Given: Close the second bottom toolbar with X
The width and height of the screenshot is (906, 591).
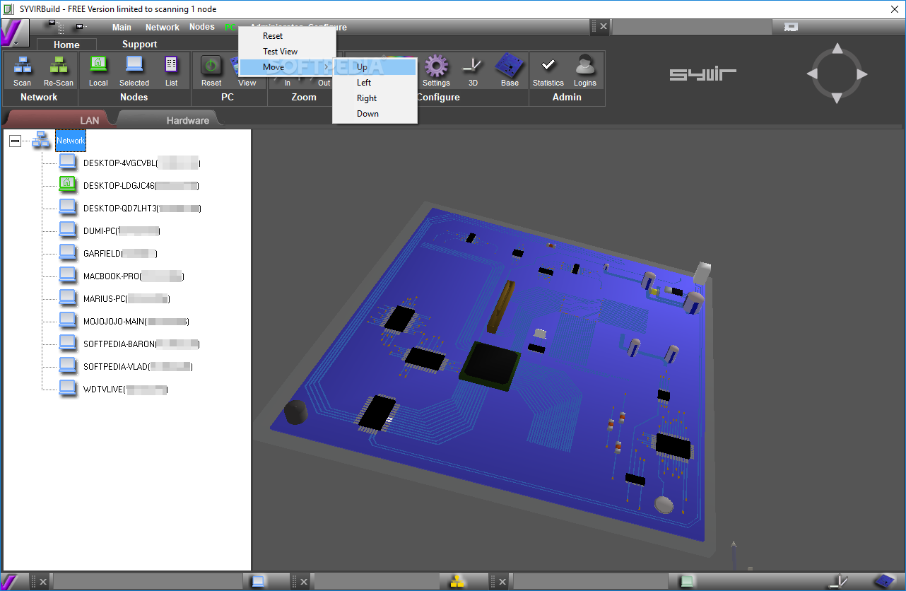Looking at the screenshot, I should click(x=304, y=582).
